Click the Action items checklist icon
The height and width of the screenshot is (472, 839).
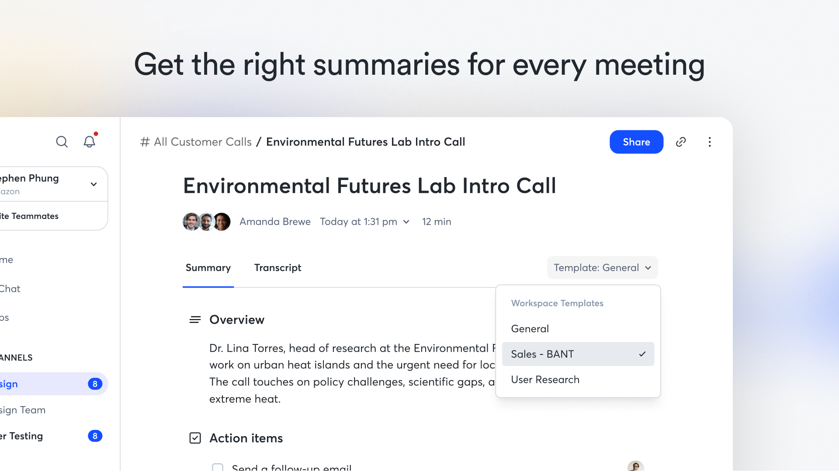[195, 437]
